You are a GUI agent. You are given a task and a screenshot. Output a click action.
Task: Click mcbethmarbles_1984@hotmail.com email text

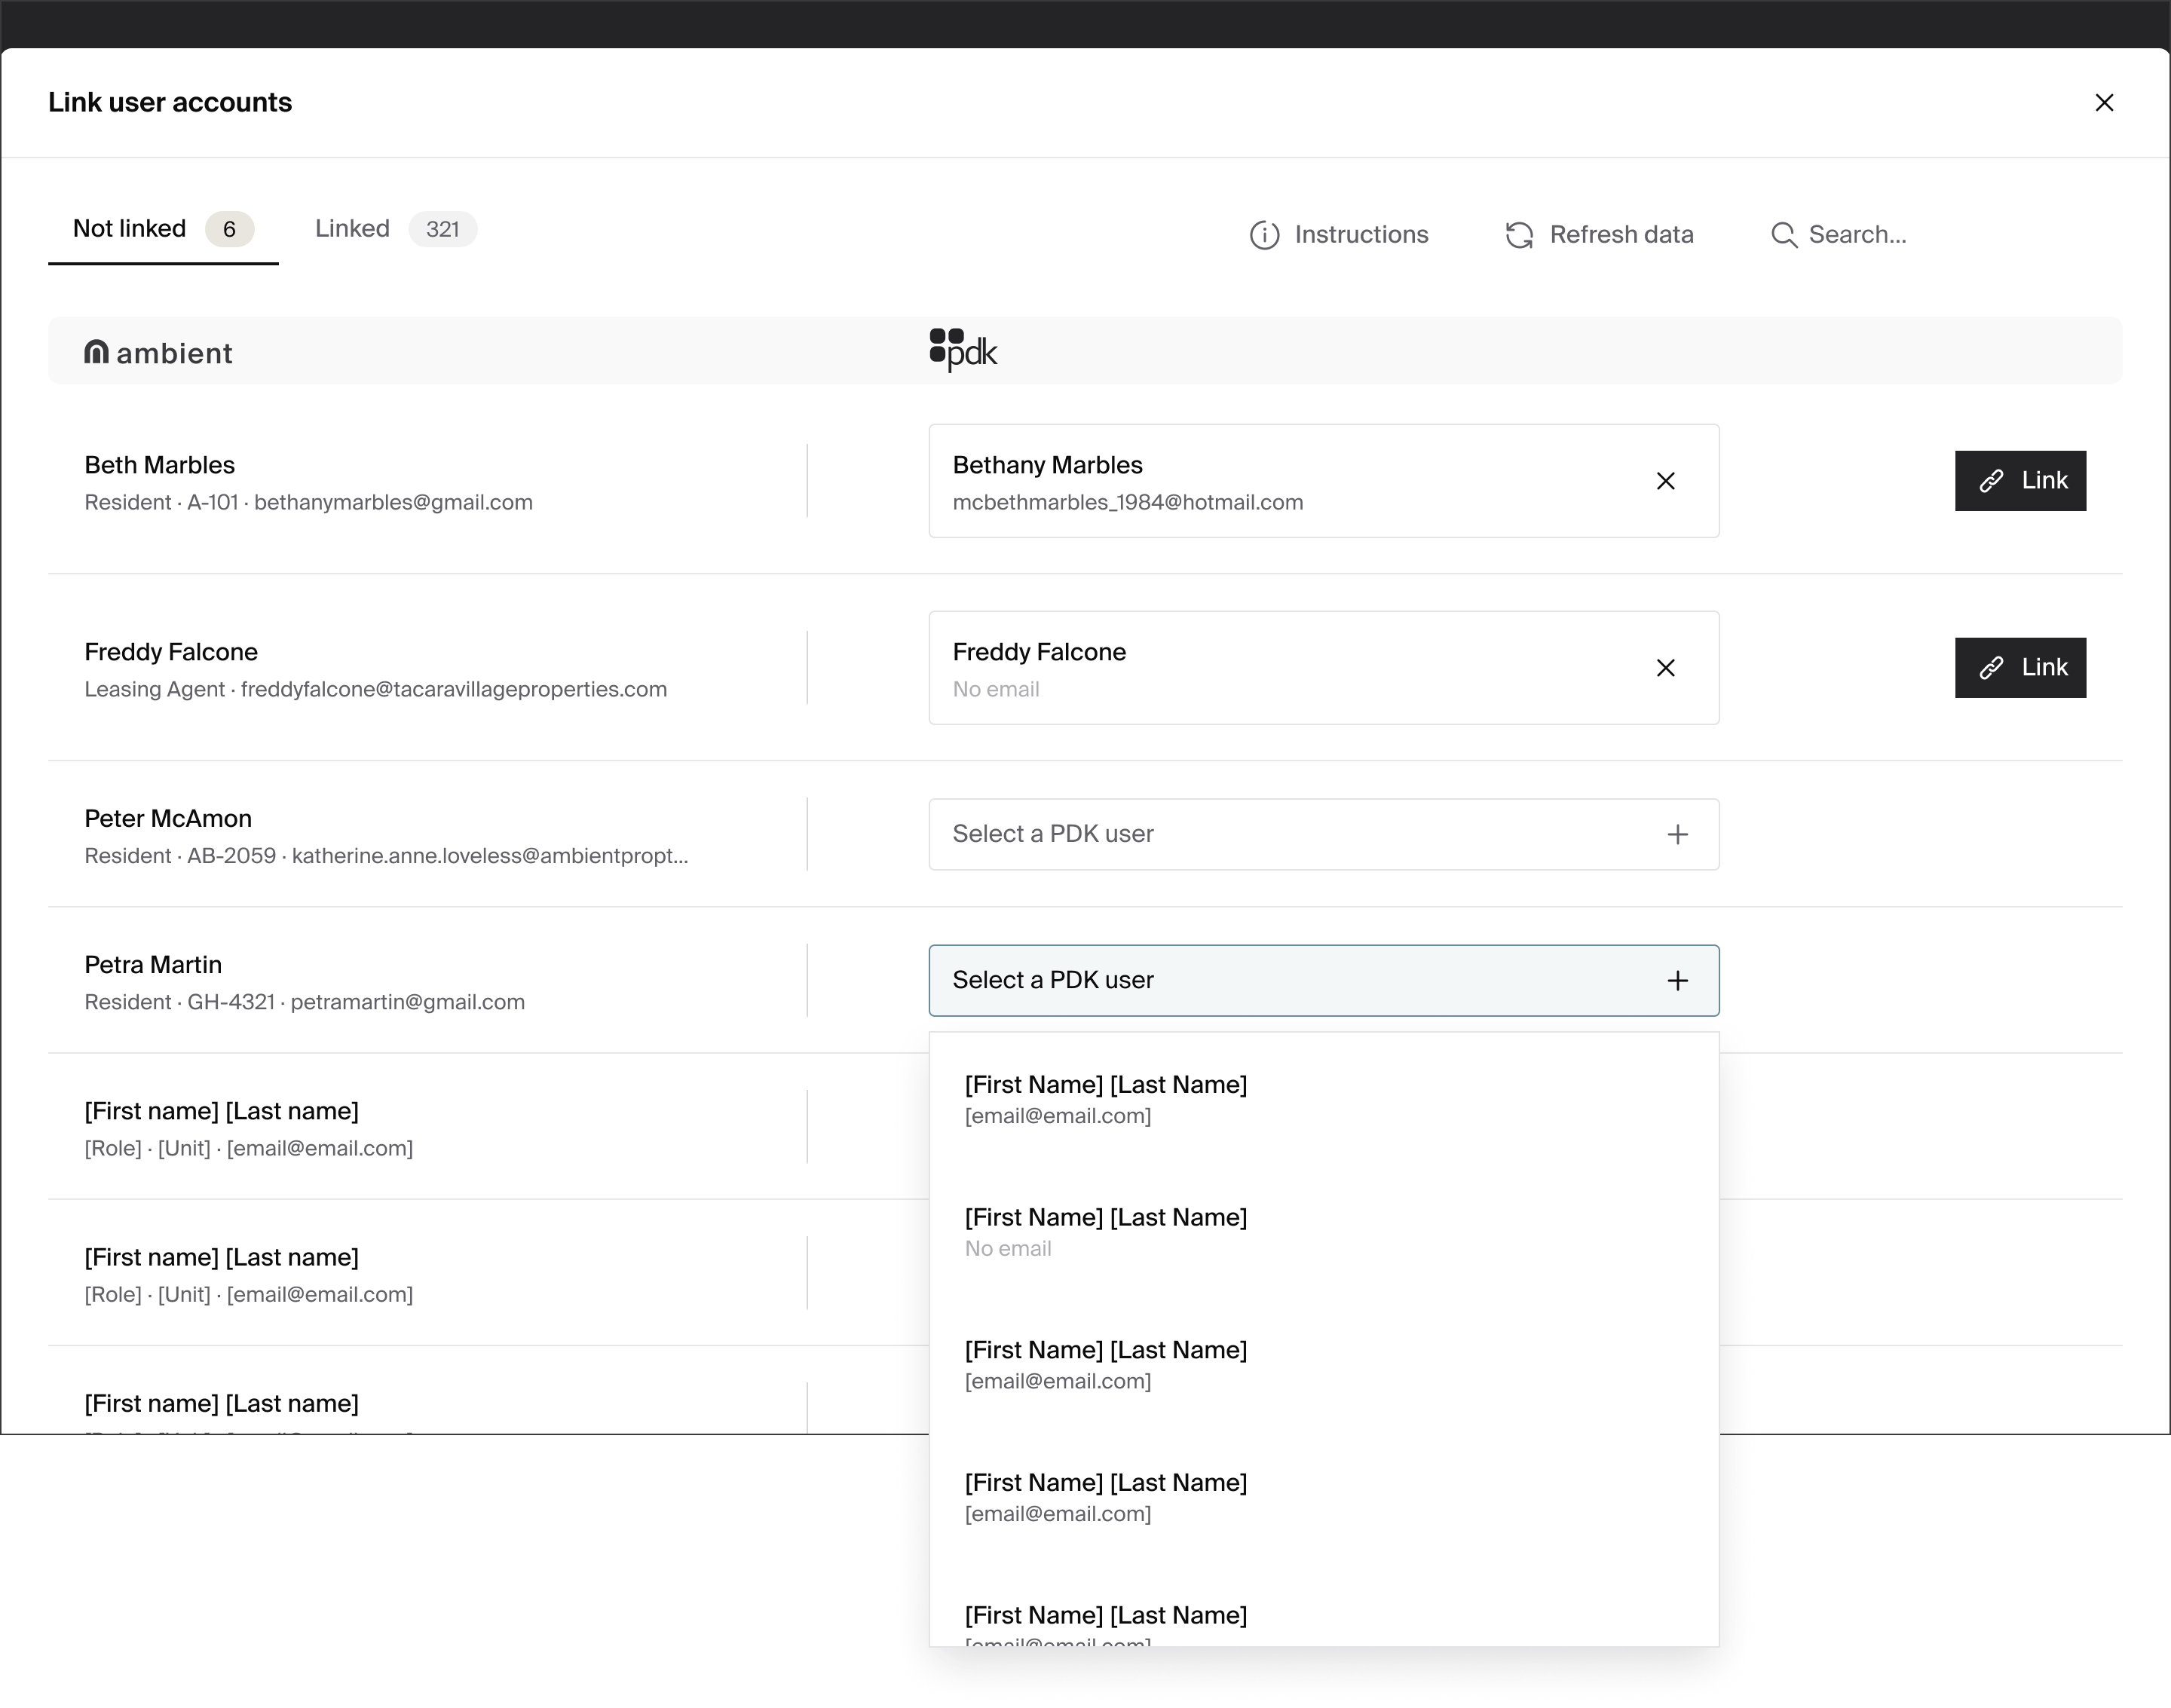[x=1127, y=502]
